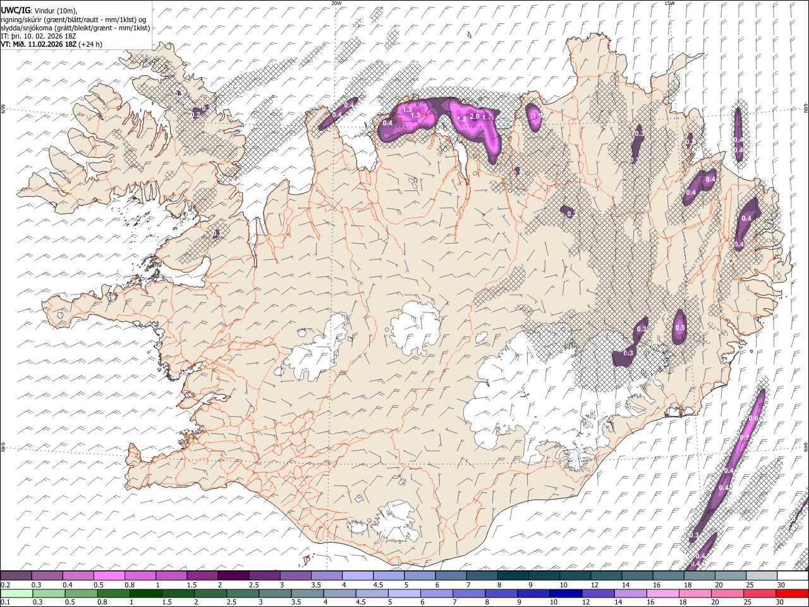The image size is (809, 607).
Task: Select the '2.0' snowfall value on the north coast
Action: coord(475,117)
